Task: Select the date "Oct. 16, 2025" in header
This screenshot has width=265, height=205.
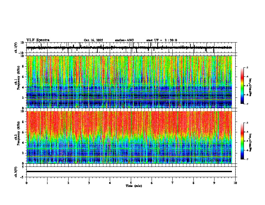Action: click(93, 40)
